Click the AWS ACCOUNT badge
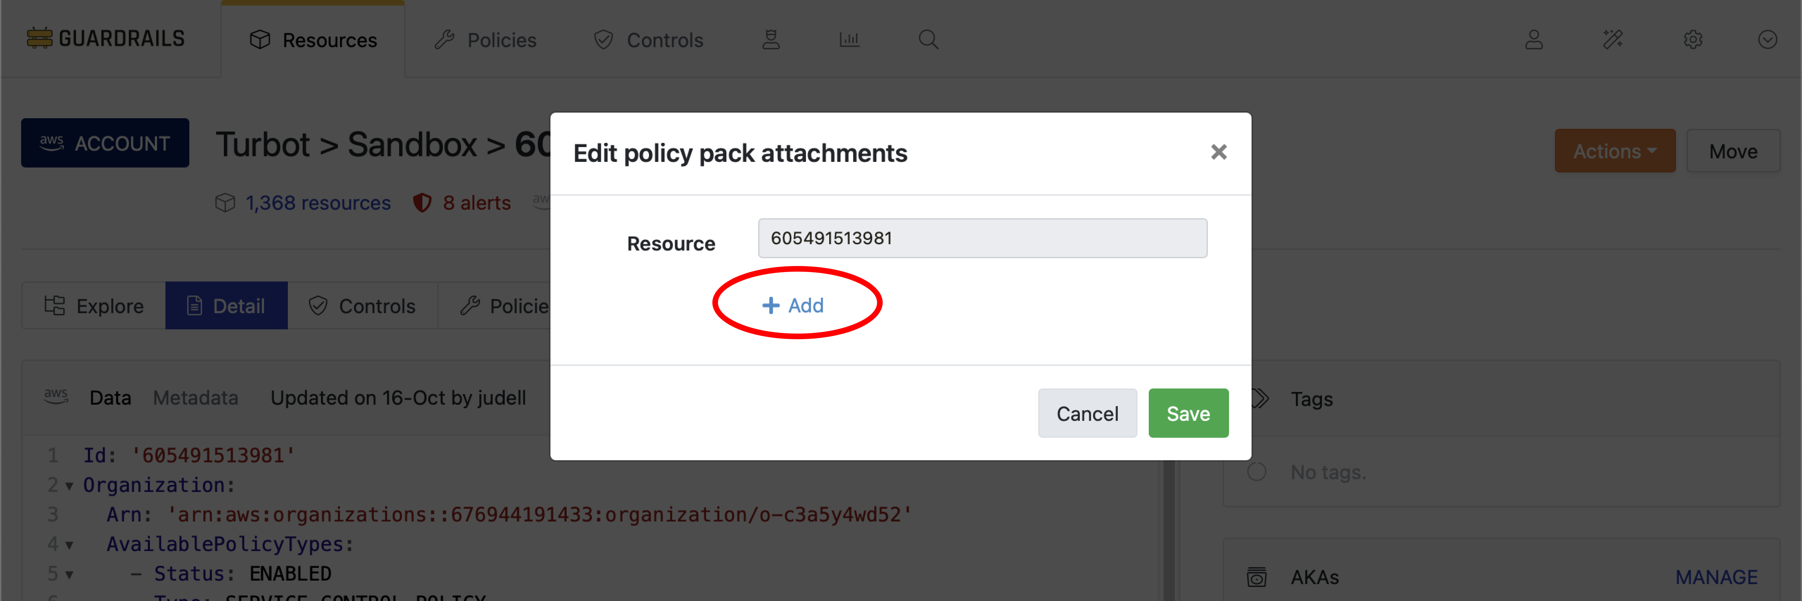 coord(105,143)
